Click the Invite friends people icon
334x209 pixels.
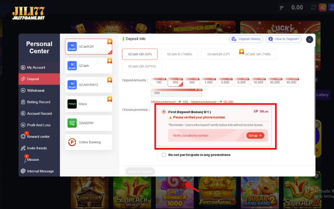click(x=23, y=148)
